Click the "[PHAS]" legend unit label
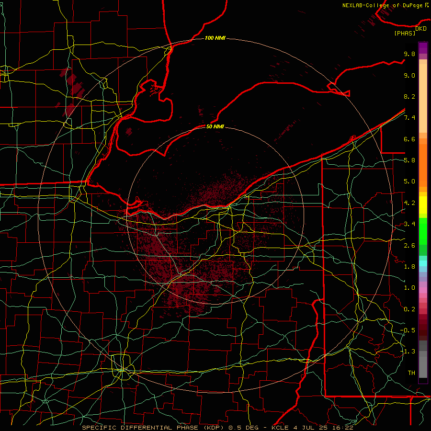This screenshot has width=431, height=431. (x=405, y=34)
